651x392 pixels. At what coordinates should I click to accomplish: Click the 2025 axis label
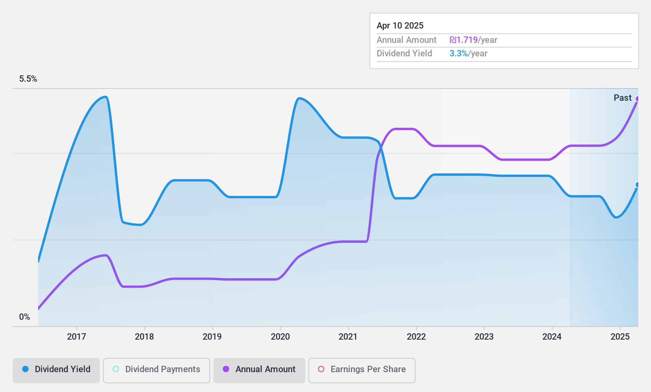pyautogui.click(x=620, y=337)
